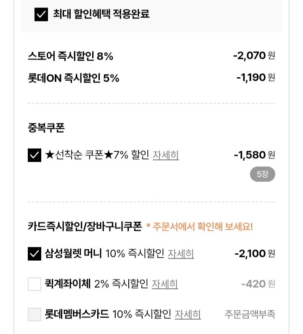The image size is (303, 334).
Task: Click the 카드즉시할인/장바구니쿠폰 heading
Action: [x=84, y=227]
